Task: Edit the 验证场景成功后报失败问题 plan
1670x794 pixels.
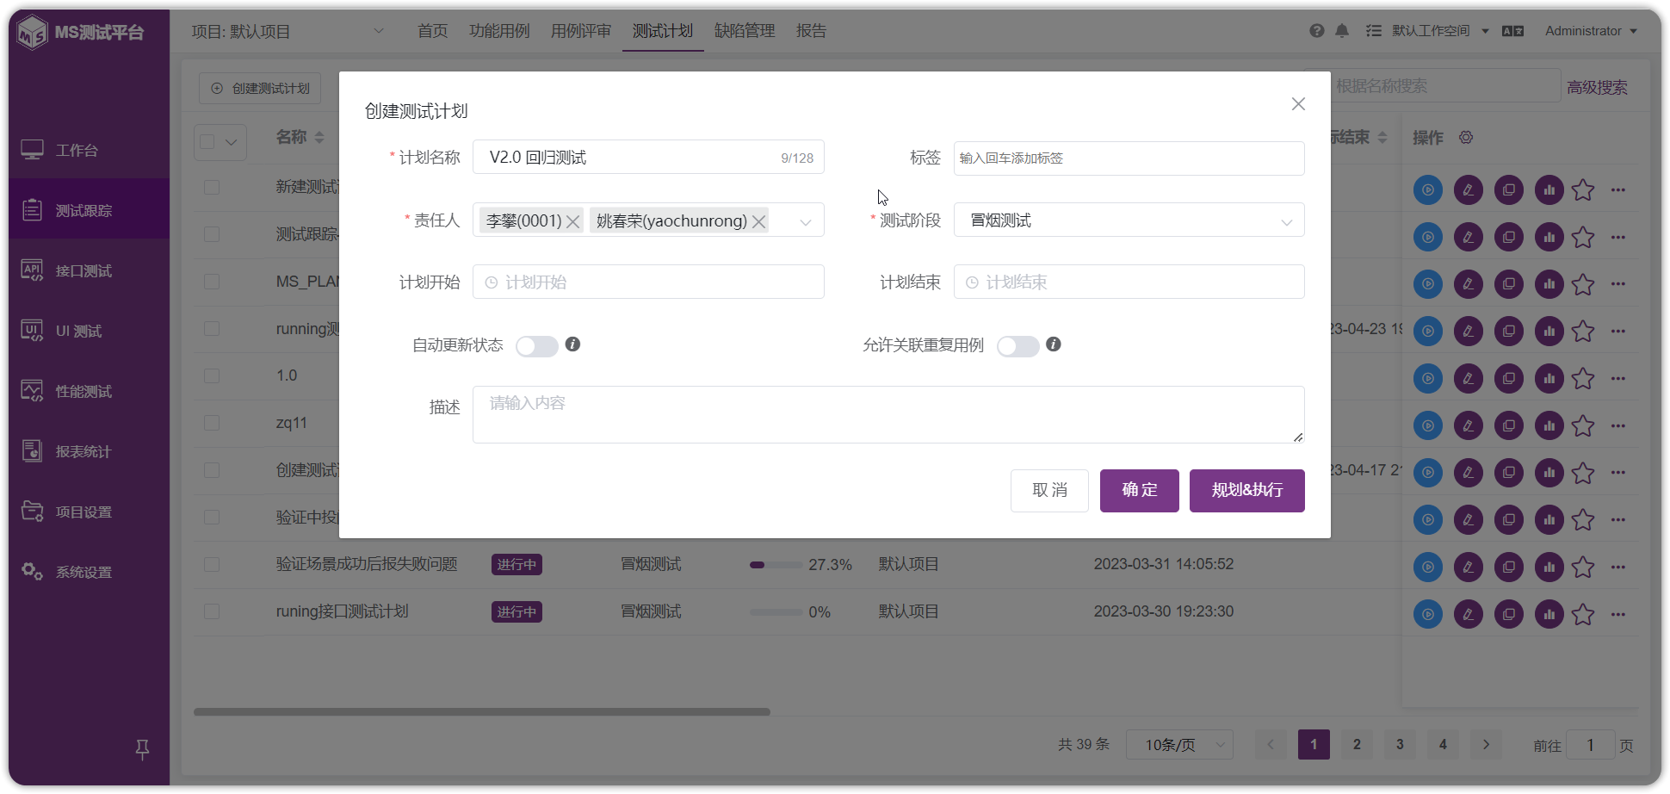Action: 1469,567
